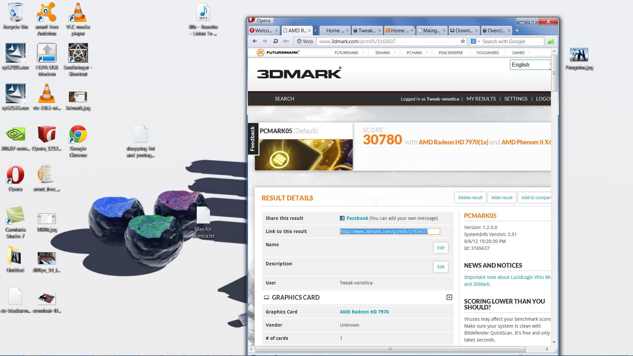
Task: Open the Opera menu button
Action: pyautogui.click(x=260, y=20)
